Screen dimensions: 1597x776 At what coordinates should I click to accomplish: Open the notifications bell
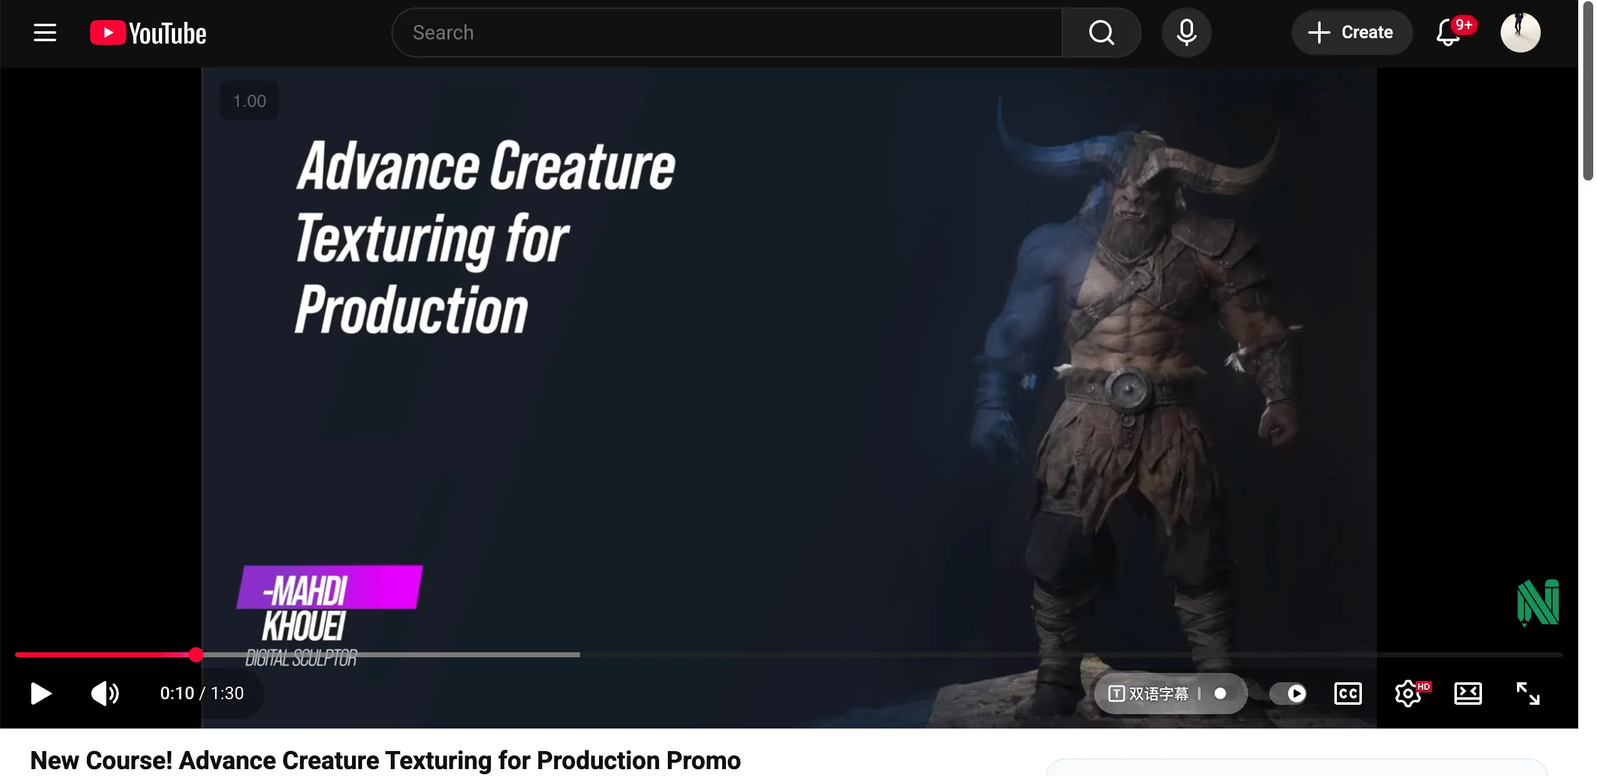tap(1448, 32)
